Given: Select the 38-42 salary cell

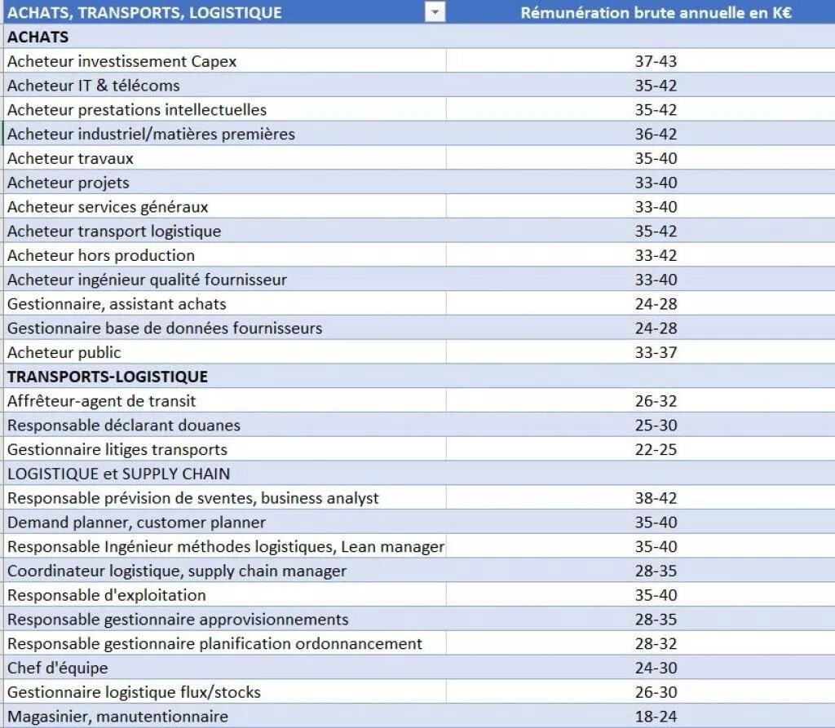Looking at the screenshot, I should [641, 497].
